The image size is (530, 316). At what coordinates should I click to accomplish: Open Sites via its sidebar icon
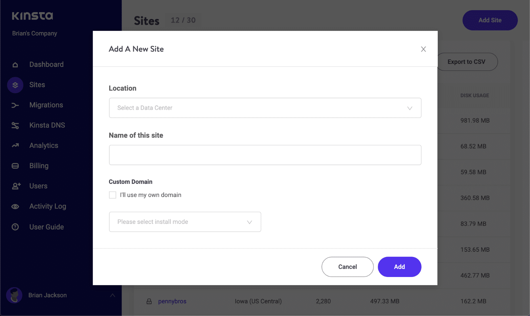point(15,85)
